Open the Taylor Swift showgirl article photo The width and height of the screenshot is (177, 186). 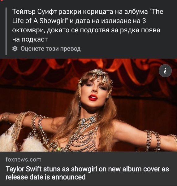(x=88, y=105)
